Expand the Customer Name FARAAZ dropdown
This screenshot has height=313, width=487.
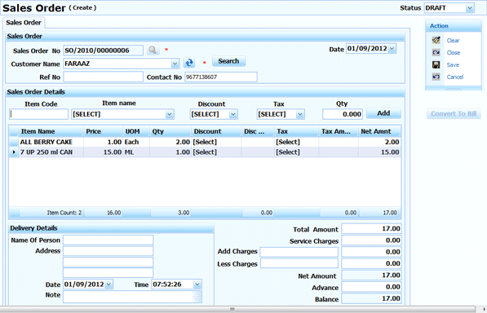[175, 64]
